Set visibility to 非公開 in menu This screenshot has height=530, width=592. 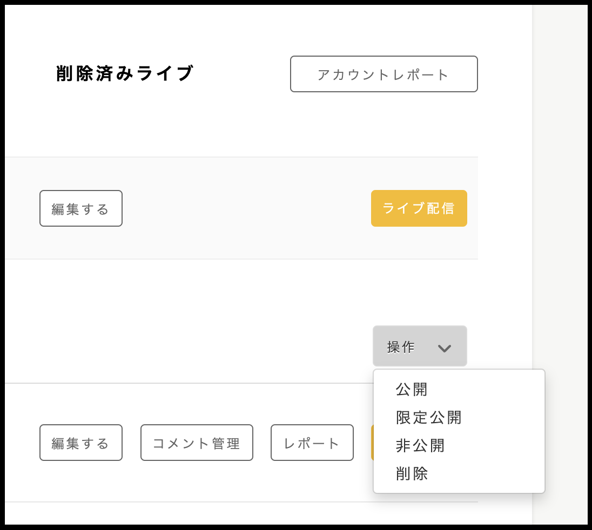point(420,445)
